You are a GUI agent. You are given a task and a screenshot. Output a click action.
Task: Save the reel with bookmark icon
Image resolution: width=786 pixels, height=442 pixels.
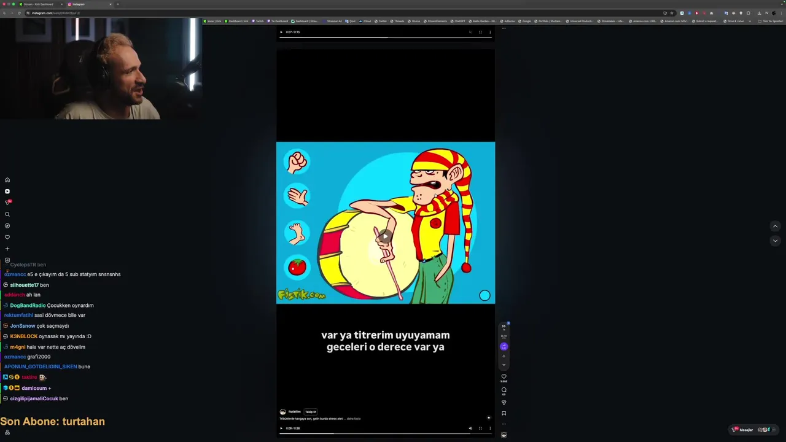[x=504, y=413]
